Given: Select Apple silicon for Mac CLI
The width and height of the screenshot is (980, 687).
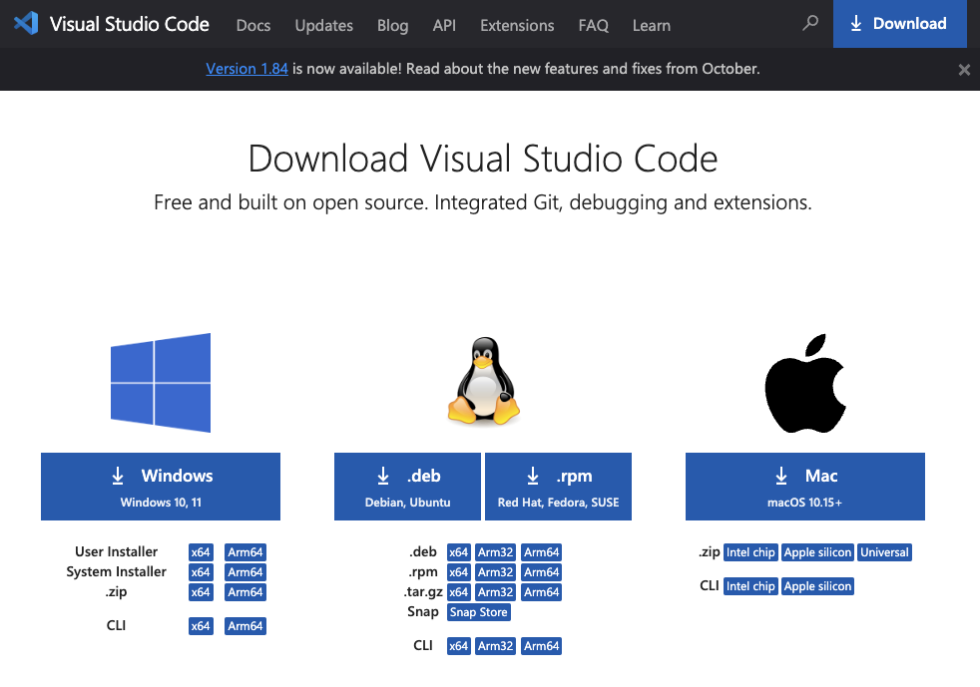Looking at the screenshot, I should pos(817,586).
